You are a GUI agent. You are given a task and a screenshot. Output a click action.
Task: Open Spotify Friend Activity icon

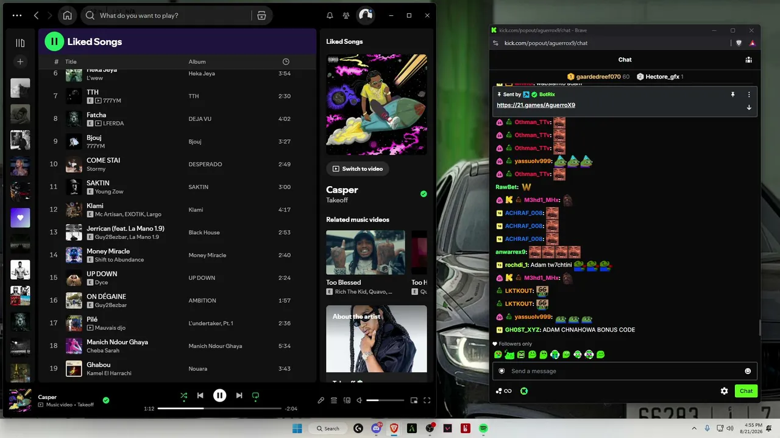coord(346,15)
